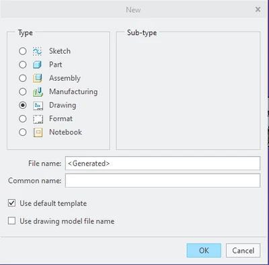Focus the Common name input field
This screenshot has width=269, height=265.
click(x=163, y=180)
